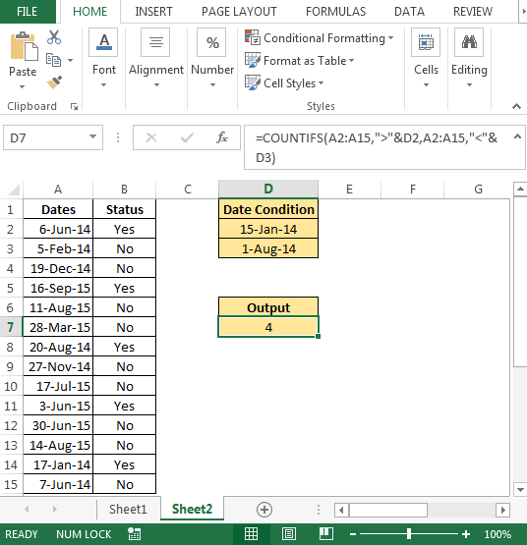
Task: Open the macro recording status bar icon
Action: (134, 534)
